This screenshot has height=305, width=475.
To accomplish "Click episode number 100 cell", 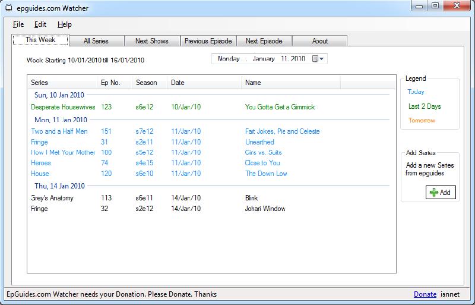I will [x=106, y=152].
